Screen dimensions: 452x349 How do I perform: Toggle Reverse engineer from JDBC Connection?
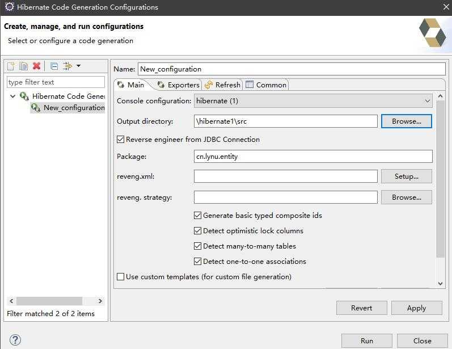[120, 140]
